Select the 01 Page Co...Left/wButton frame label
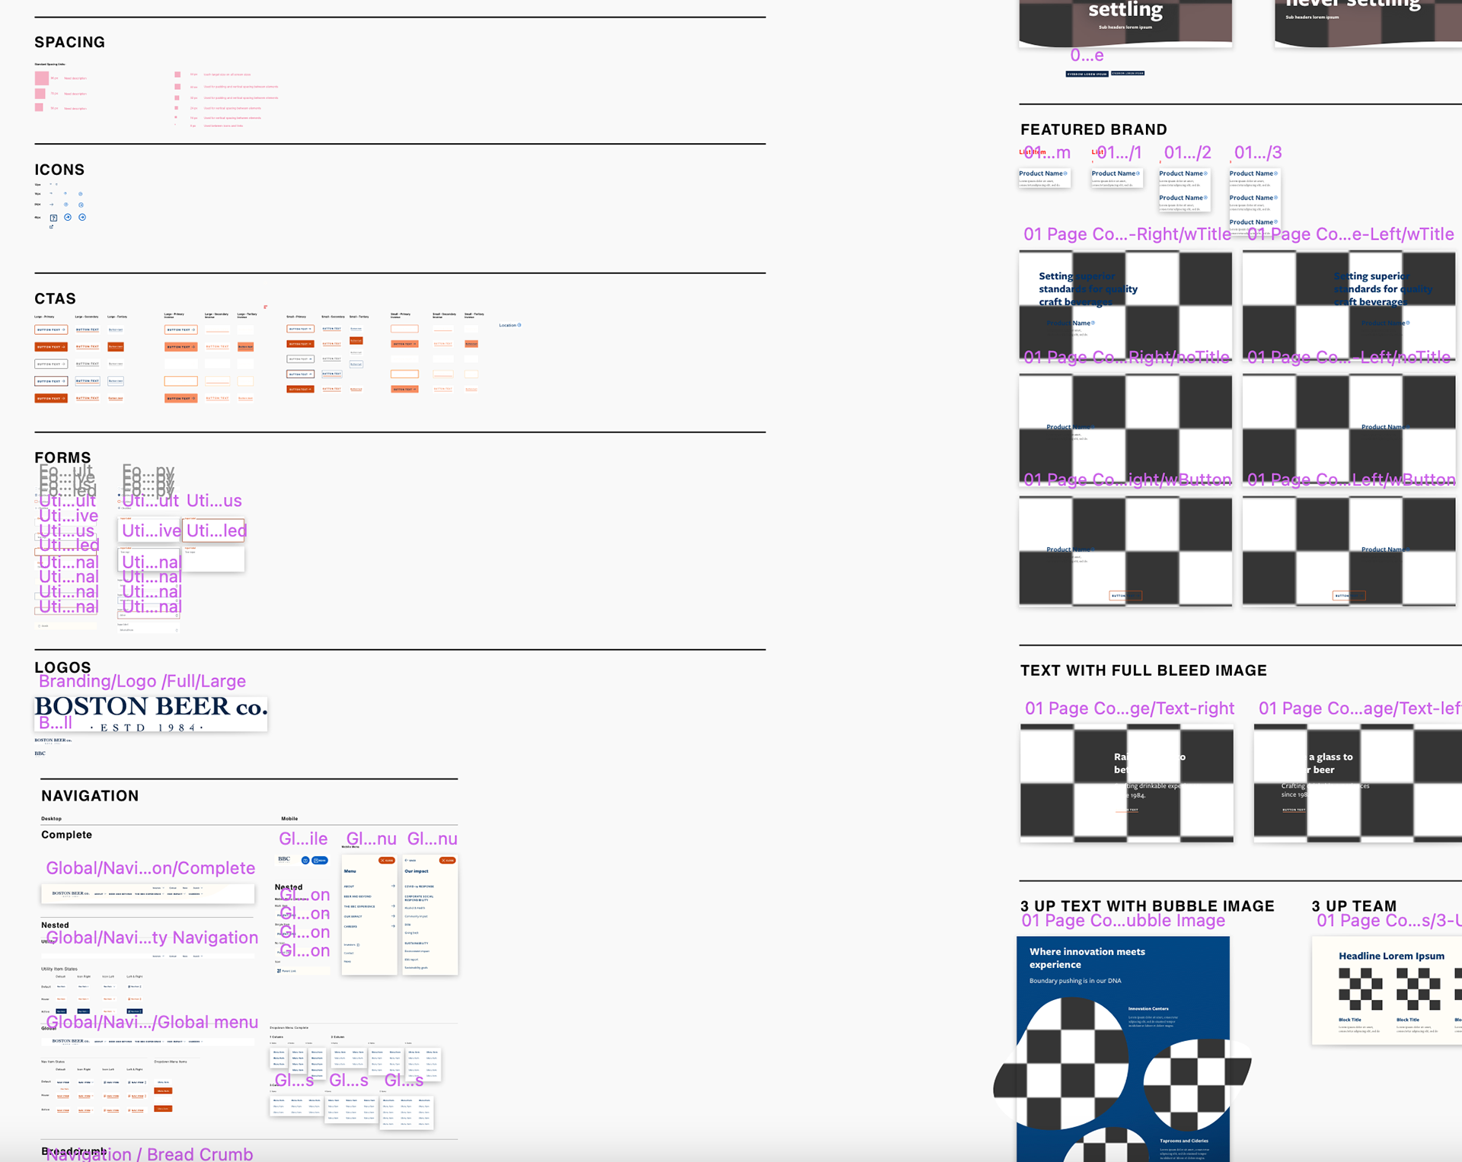The height and width of the screenshot is (1162, 1462). [1351, 479]
